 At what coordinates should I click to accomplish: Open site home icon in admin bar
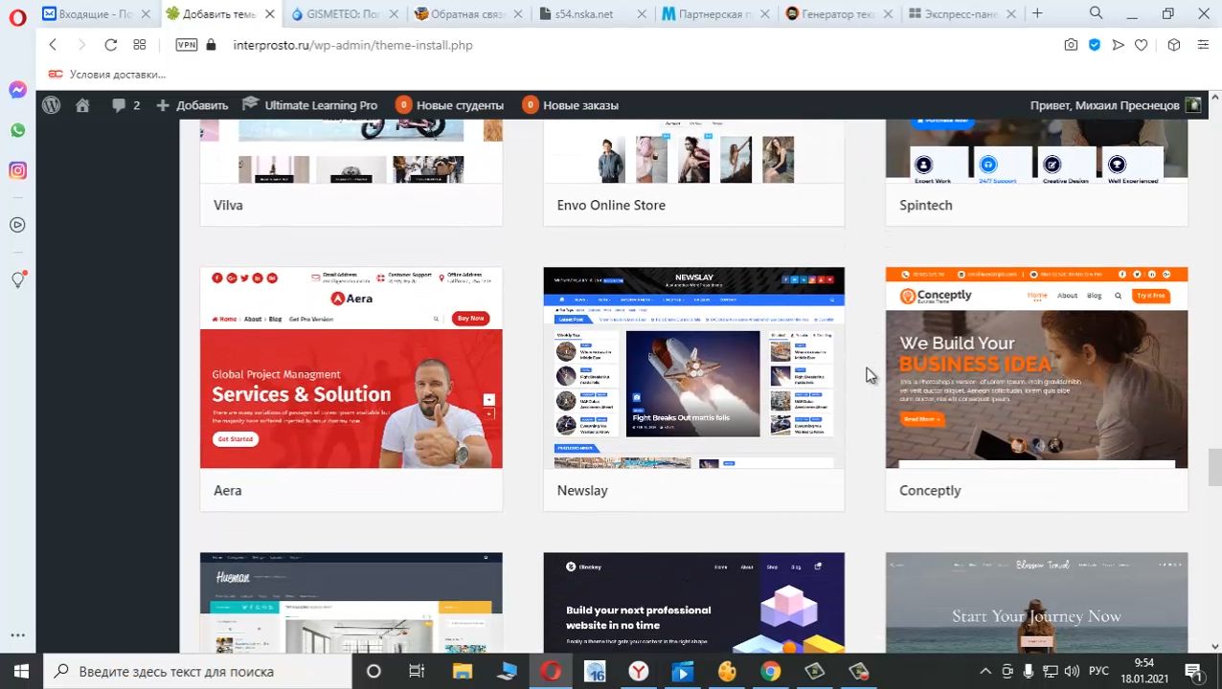[x=82, y=105]
